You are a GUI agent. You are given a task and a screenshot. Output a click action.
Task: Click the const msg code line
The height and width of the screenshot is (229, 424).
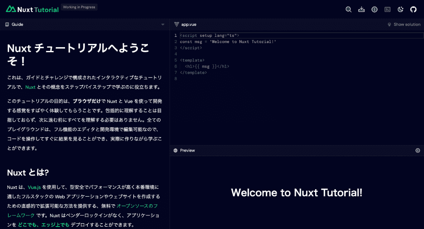click(x=228, y=42)
